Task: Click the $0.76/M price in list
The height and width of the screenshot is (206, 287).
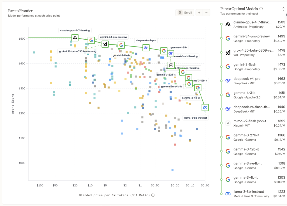Action: tap(279, 83)
